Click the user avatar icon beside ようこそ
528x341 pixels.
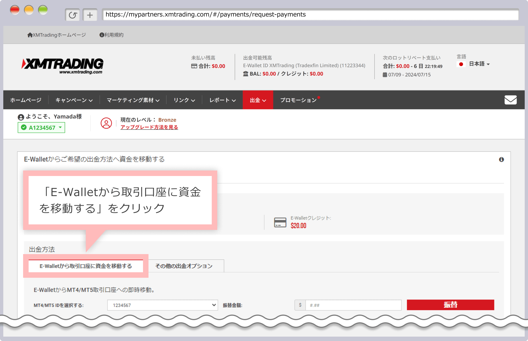tap(21, 117)
